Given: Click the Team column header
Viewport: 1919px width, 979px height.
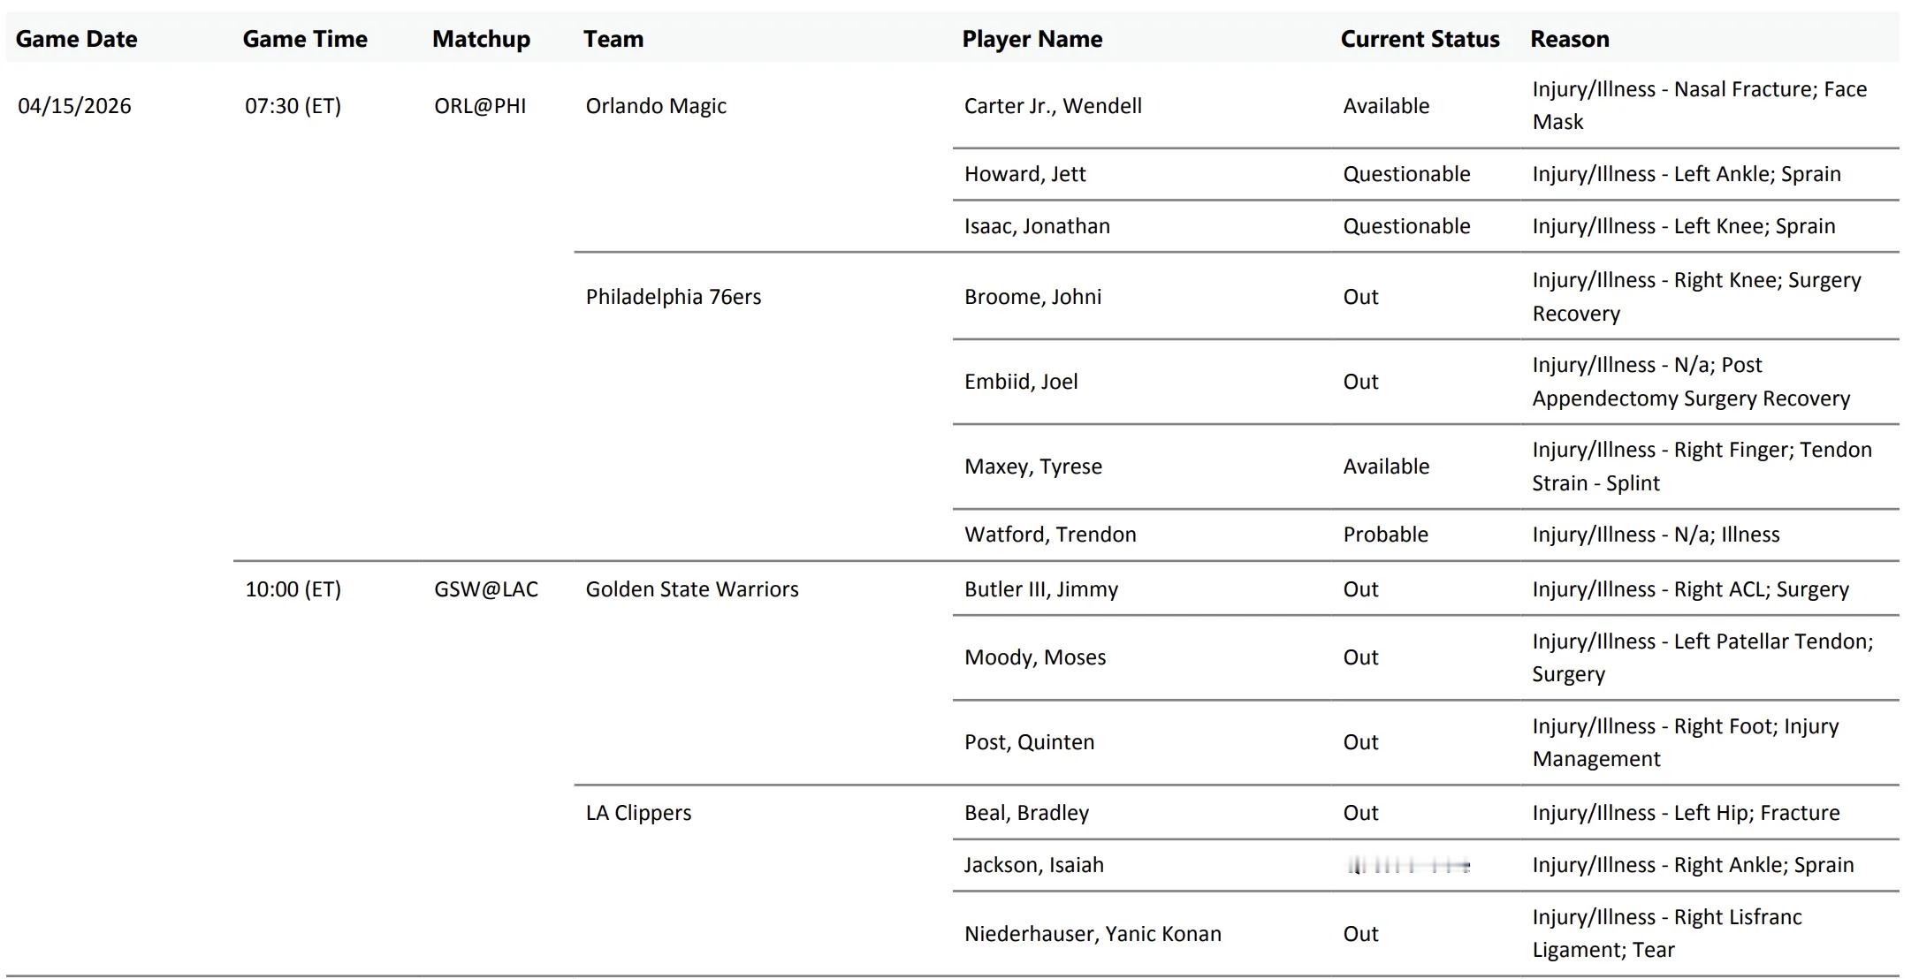Looking at the screenshot, I should (613, 39).
